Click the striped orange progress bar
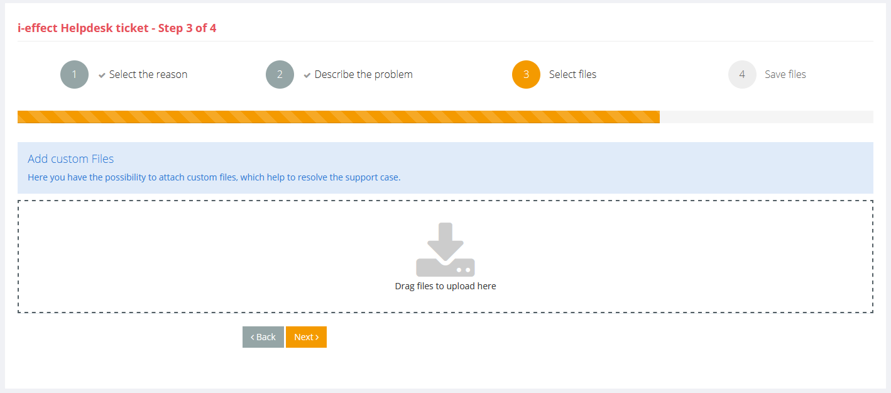891x393 pixels. [x=338, y=117]
